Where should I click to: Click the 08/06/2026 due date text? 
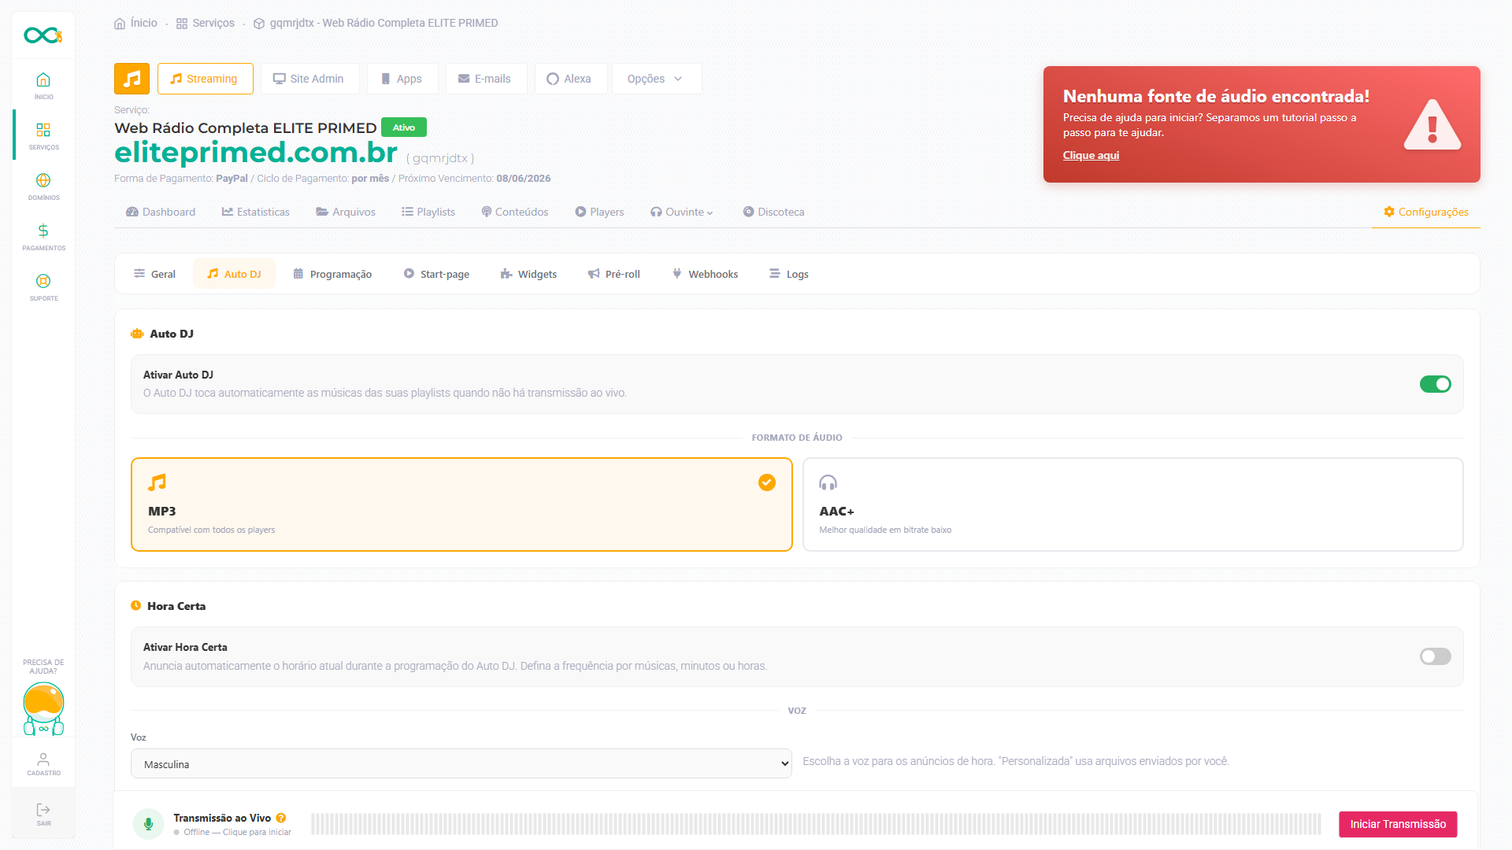(x=523, y=179)
